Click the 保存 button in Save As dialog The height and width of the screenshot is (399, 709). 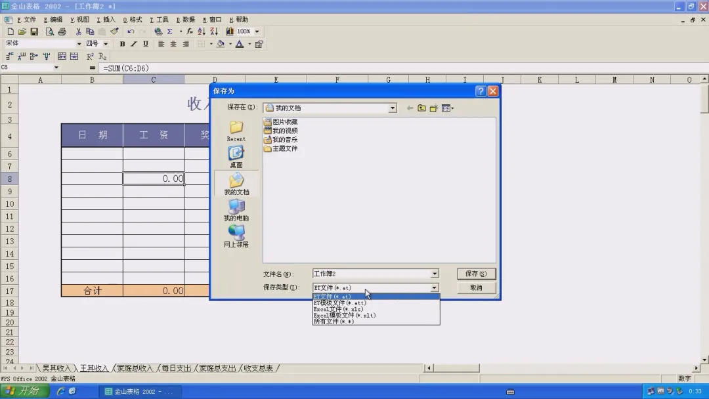pos(476,274)
